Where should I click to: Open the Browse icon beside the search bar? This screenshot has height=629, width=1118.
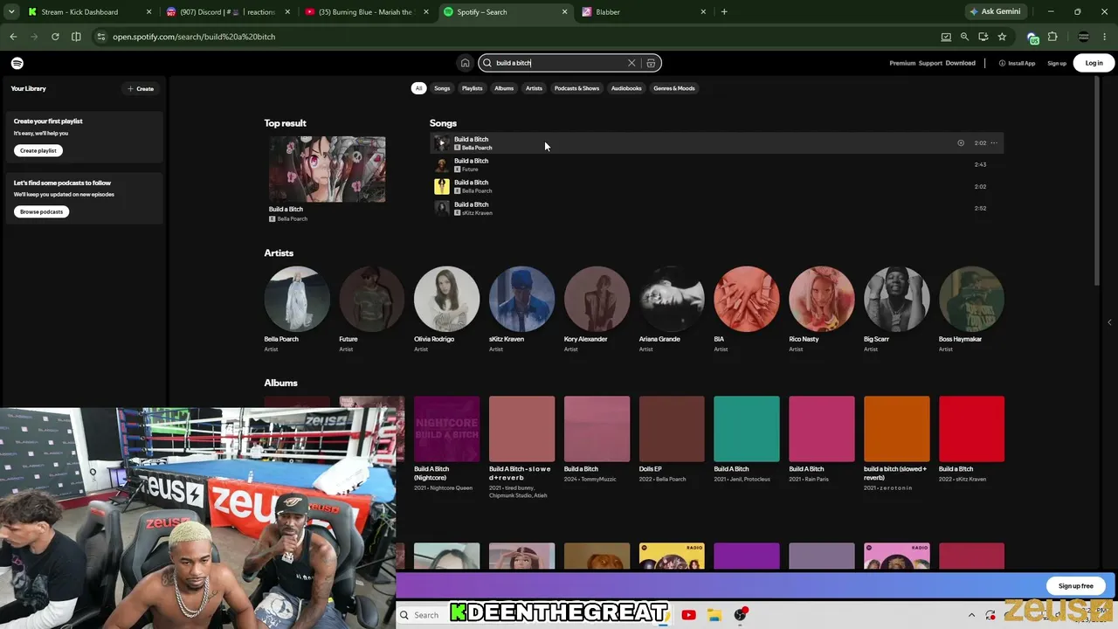(651, 63)
